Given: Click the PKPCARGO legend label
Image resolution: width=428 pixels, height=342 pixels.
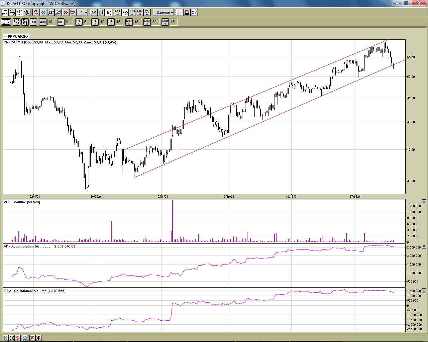Looking at the screenshot, I should pos(16,36).
